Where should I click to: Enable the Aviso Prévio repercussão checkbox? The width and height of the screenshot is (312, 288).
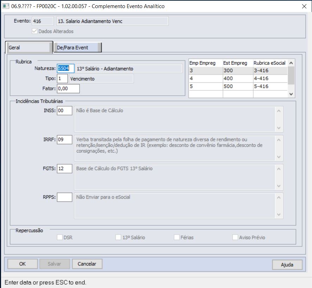[x=235, y=237]
